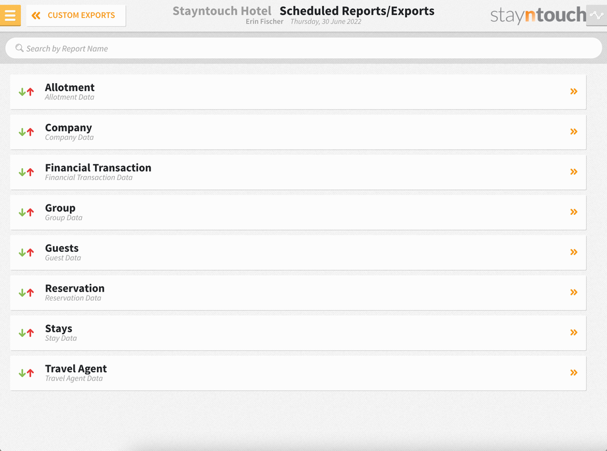Click the Search by Report Name field

(x=303, y=48)
